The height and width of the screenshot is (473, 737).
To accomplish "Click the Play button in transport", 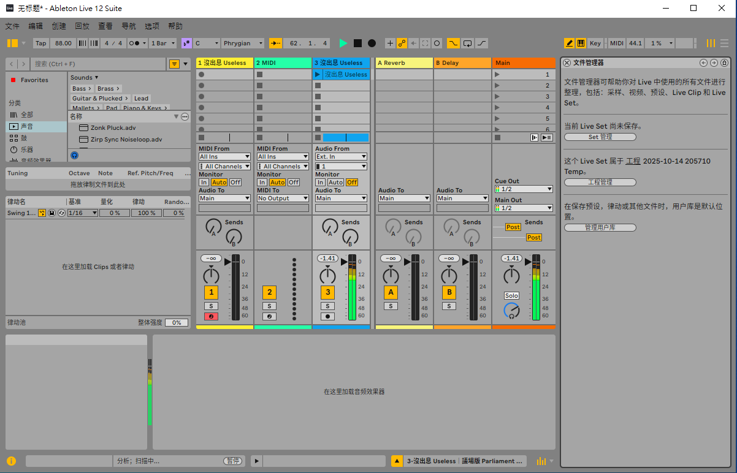I will pos(343,43).
